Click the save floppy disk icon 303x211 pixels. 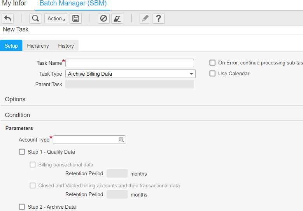pos(76,19)
